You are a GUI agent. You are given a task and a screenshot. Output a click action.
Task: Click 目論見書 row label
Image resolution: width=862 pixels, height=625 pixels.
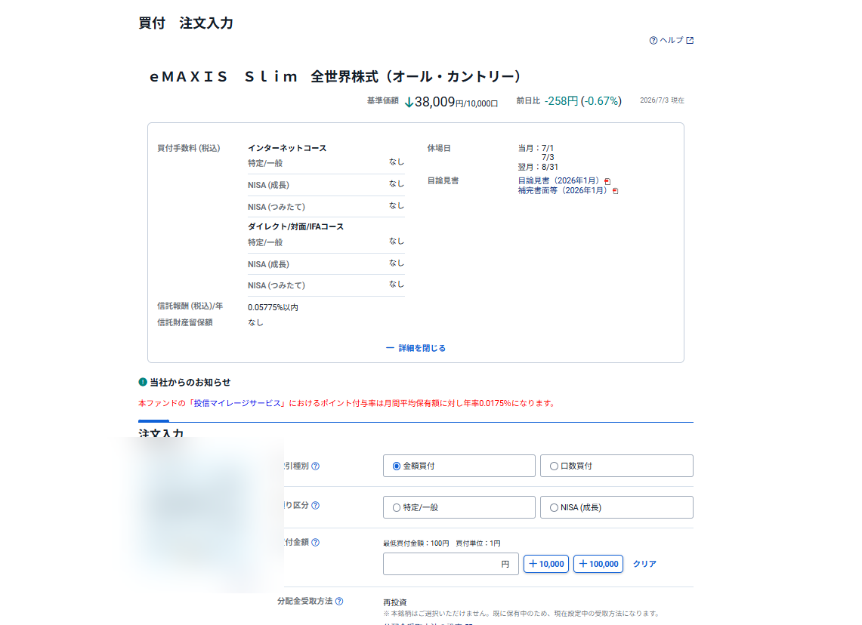[443, 180]
